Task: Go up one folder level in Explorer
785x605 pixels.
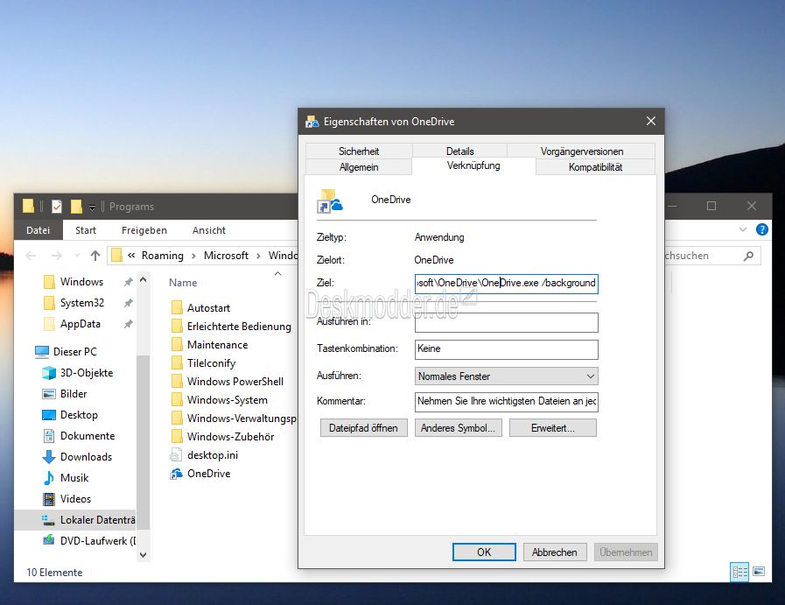Action: 95,256
